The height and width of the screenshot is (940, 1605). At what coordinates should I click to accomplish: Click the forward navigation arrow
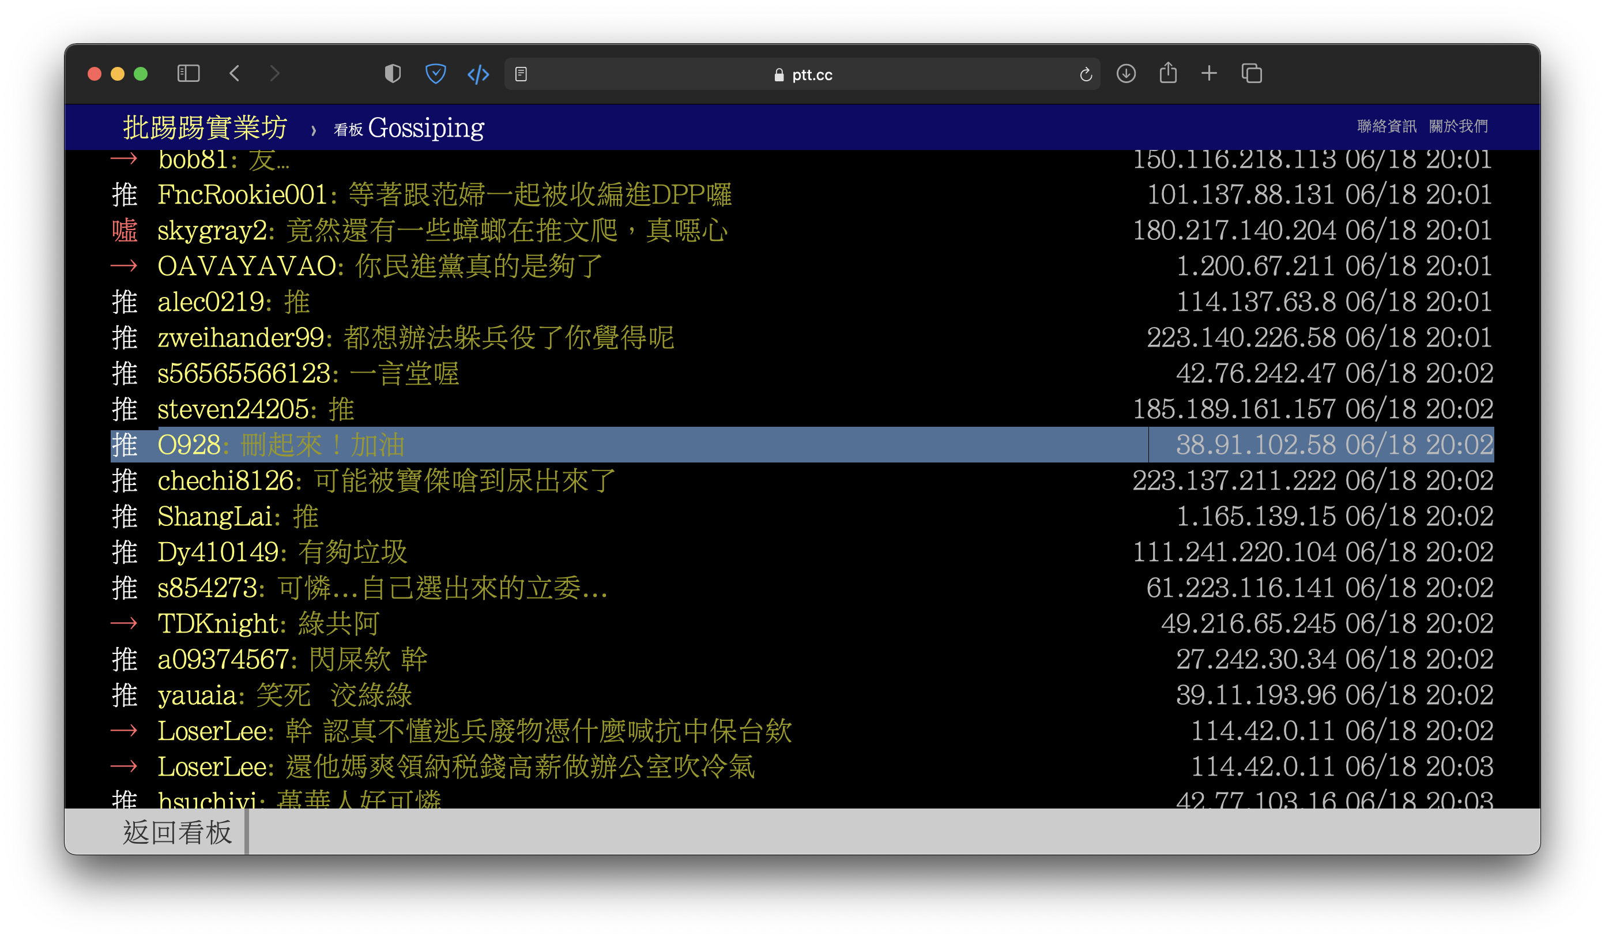tap(274, 74)
